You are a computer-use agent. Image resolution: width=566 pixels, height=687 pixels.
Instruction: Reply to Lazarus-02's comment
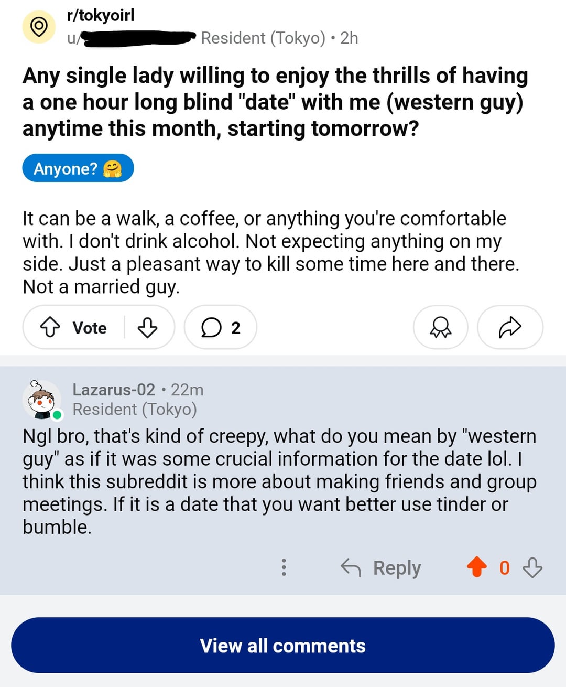coord(381,567)
